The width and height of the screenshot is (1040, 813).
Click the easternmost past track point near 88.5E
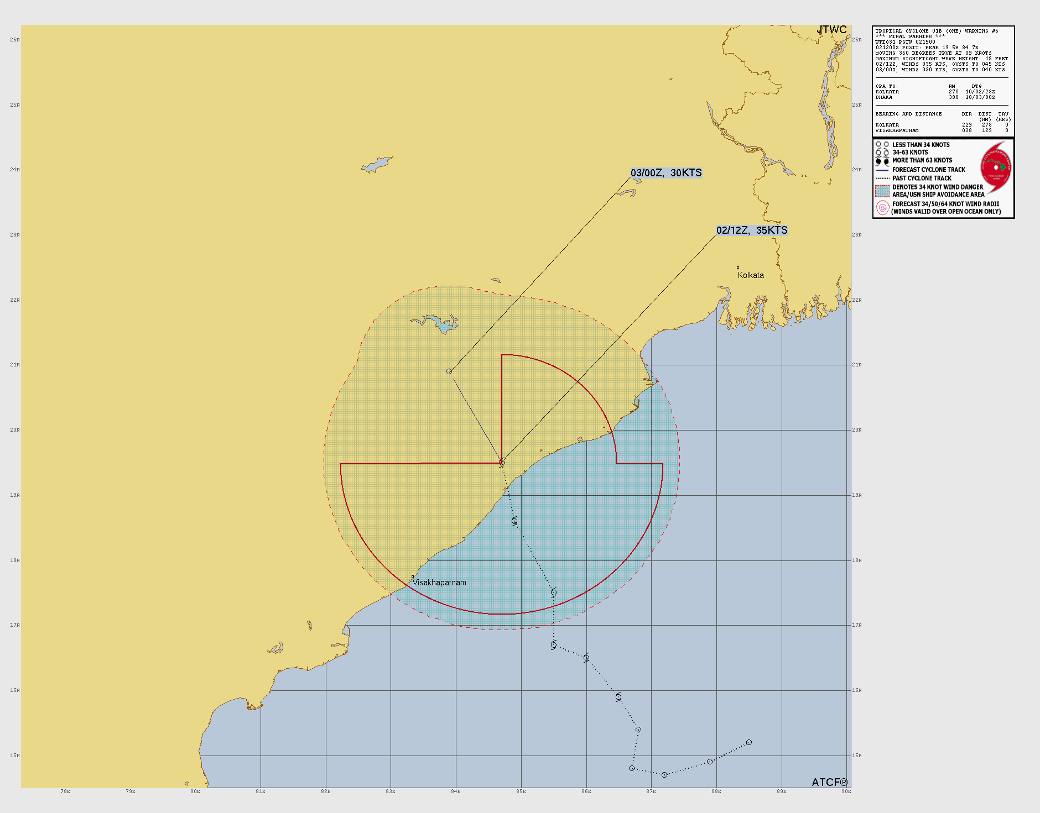pyautogui.click(x=749, y=742)
